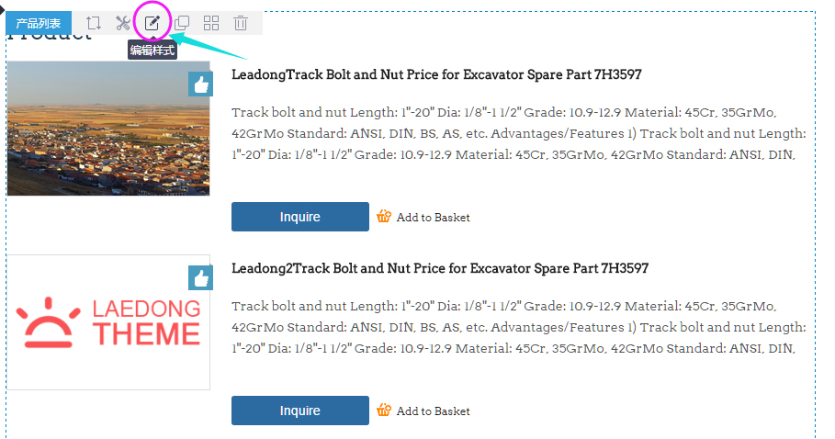
Task: Click Add to Basket for first product
Action: (x=433, y=218)
